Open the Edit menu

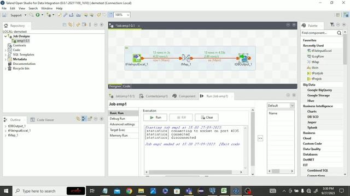click(x=13, y=8)
